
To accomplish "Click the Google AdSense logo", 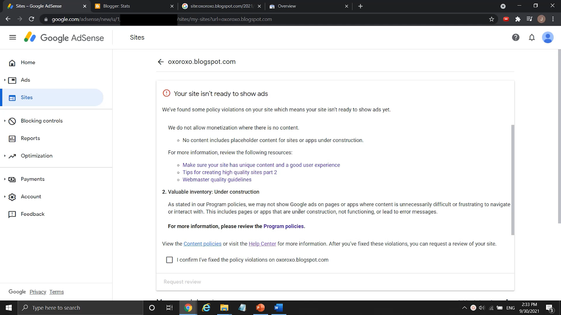I will (64, 37).
